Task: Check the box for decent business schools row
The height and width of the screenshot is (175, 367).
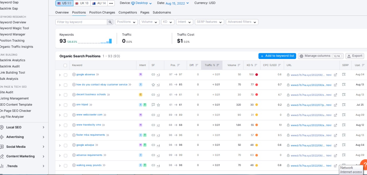Action: pyautogui.click(x=65, y=95)
